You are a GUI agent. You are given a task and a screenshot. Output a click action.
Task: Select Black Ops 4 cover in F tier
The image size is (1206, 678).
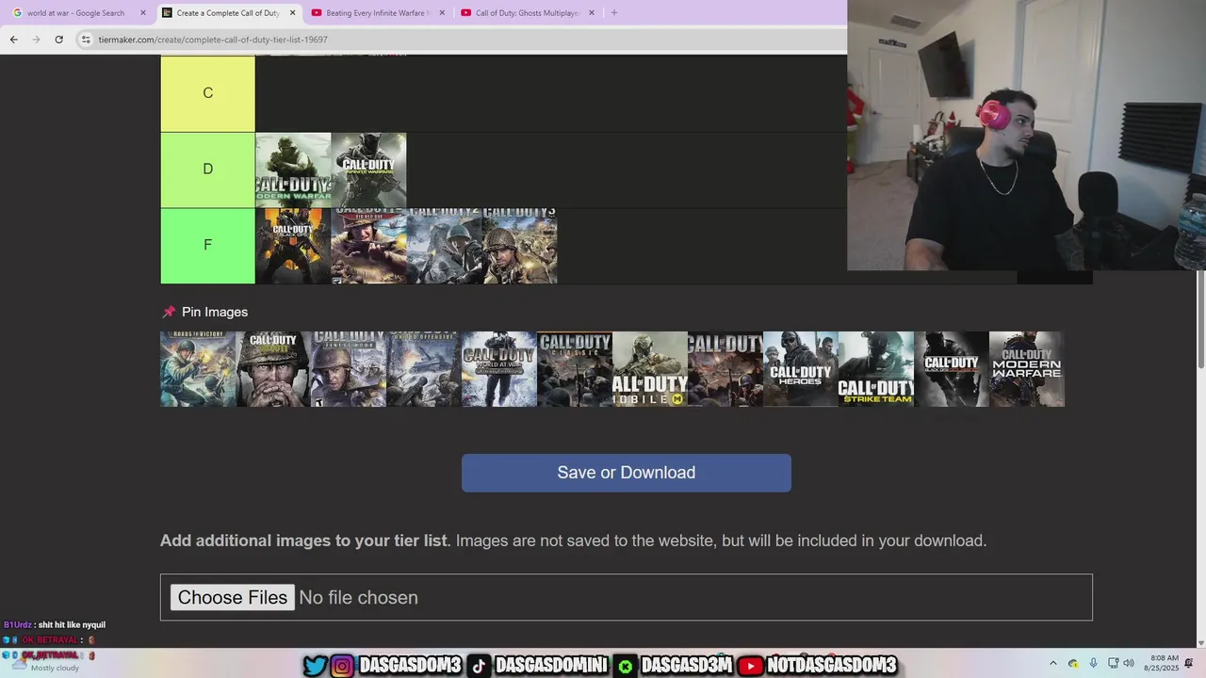click(293, 246)
